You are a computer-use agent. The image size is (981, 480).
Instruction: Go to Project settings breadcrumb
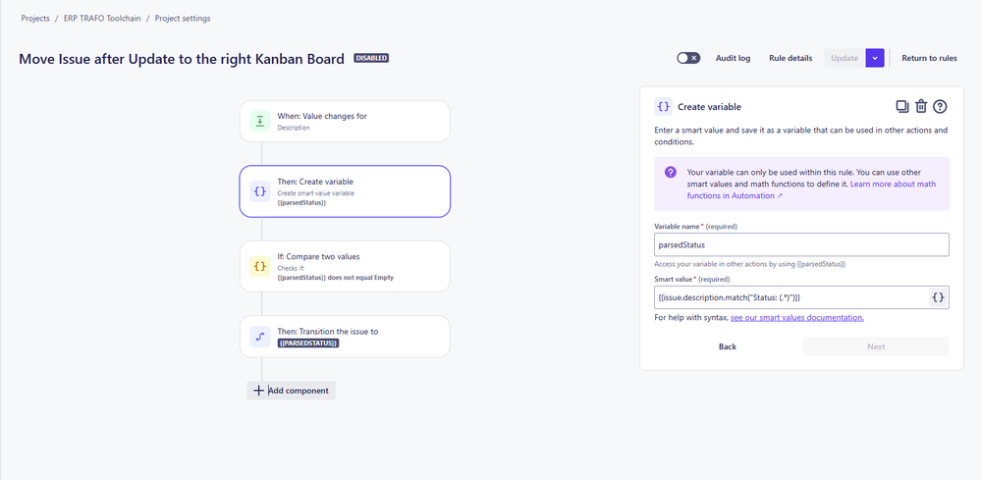pyautogui.click(x=183, y=18)
